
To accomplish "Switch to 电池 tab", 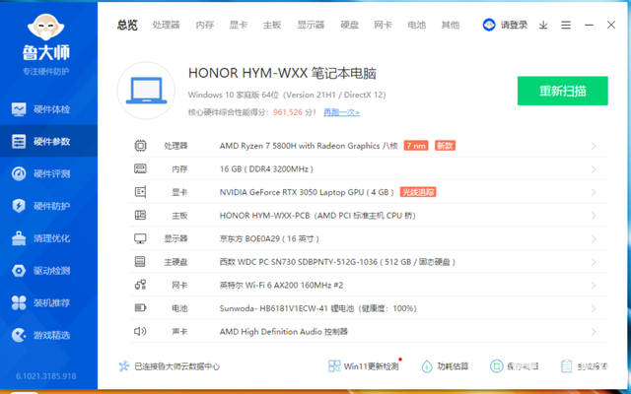I will pos(416,25).
